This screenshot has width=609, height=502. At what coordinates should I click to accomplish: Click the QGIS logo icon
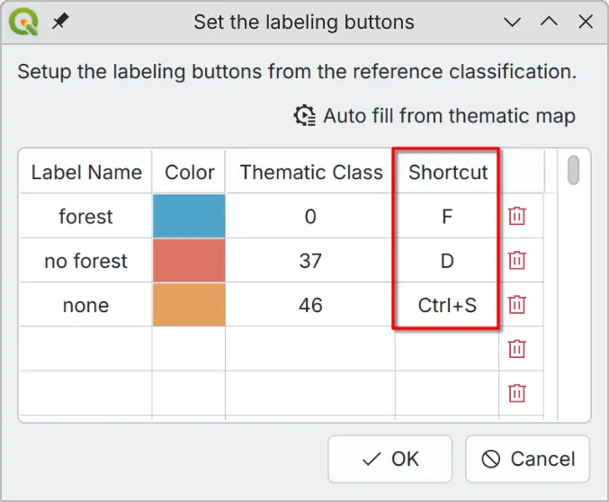pos(22,22)
